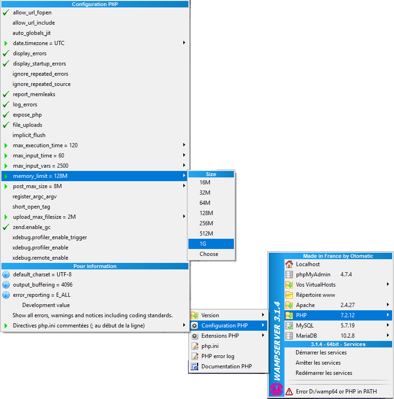Disable the allow_url_fopen setting
Screen dimensions: 394x399
[x=95, y=13]
